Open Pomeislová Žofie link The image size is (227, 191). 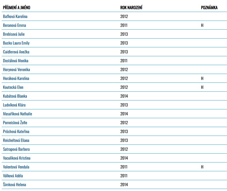point(15,123)
